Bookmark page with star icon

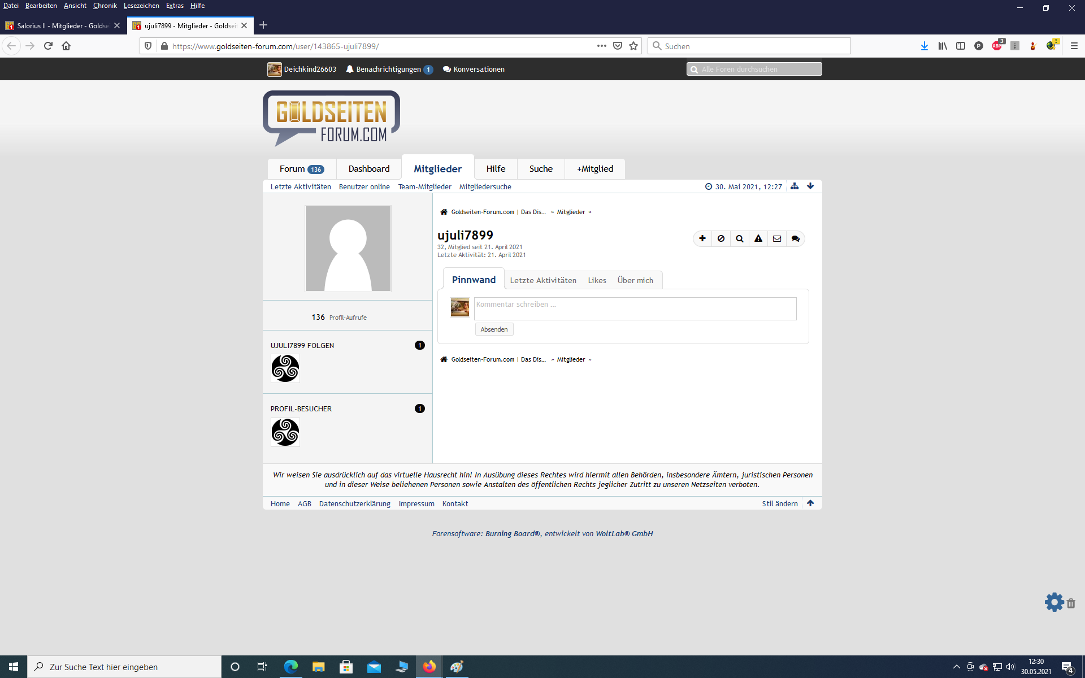point(633,46)
